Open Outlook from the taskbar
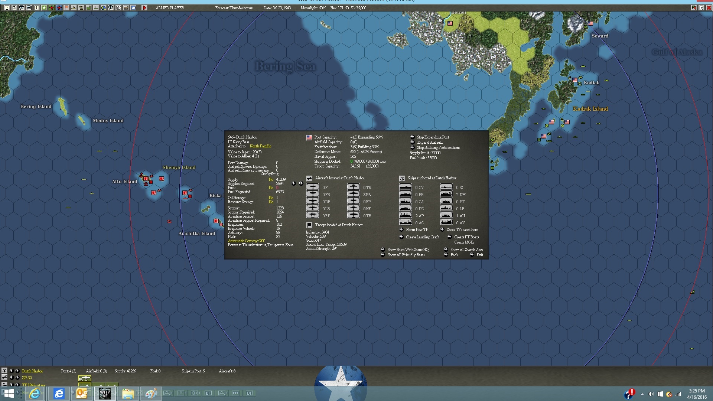Screen dimensions: 713x401 click(x=82, y=393)
